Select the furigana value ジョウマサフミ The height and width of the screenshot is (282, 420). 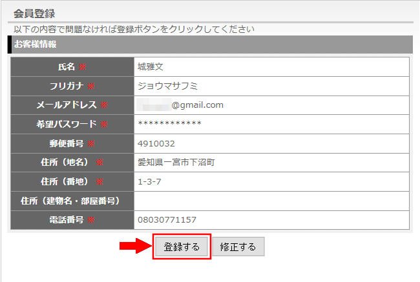(168, 86)
